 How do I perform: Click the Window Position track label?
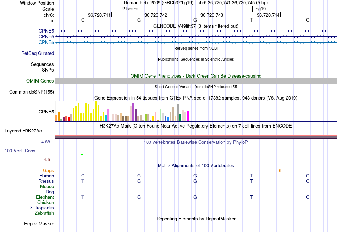(x=37, y=3)
